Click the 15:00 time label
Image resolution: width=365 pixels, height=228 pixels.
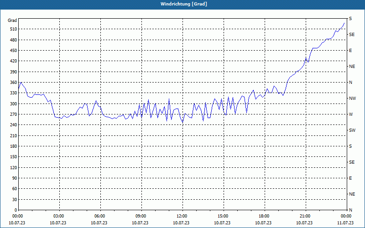click(x=223, y=216)
